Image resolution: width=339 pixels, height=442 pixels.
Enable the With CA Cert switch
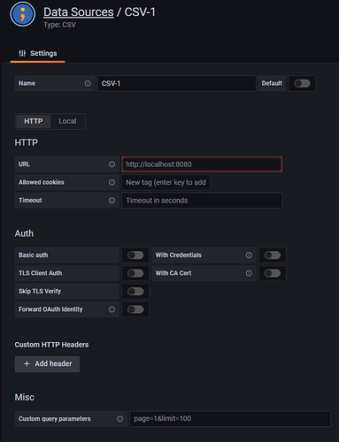[x=273, y=273]
